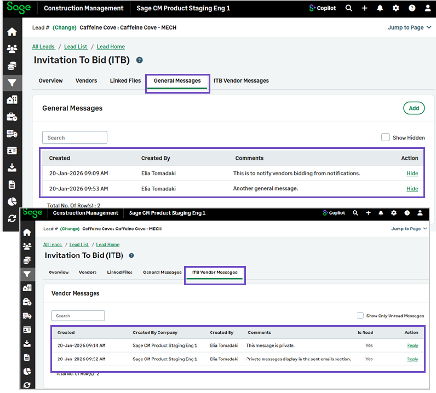Expand lower Jump to Page dropdown
Screen dimensions: 436x393
409,229
